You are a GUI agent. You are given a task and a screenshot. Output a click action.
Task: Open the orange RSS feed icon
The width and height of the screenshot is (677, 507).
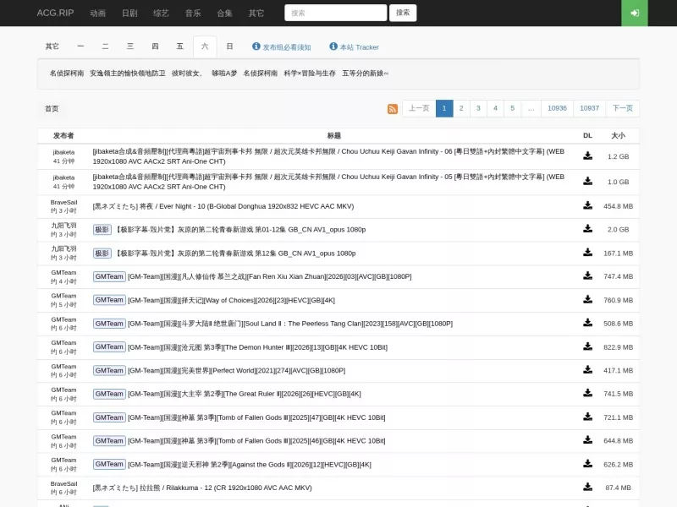pyautogui.click(x=392, y=109)
